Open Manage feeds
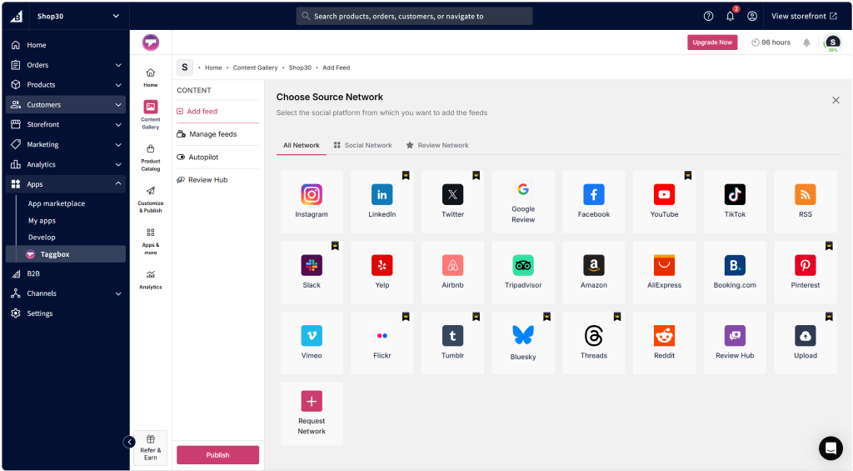Viewport: 853px width, 471px height. point(217,134)
